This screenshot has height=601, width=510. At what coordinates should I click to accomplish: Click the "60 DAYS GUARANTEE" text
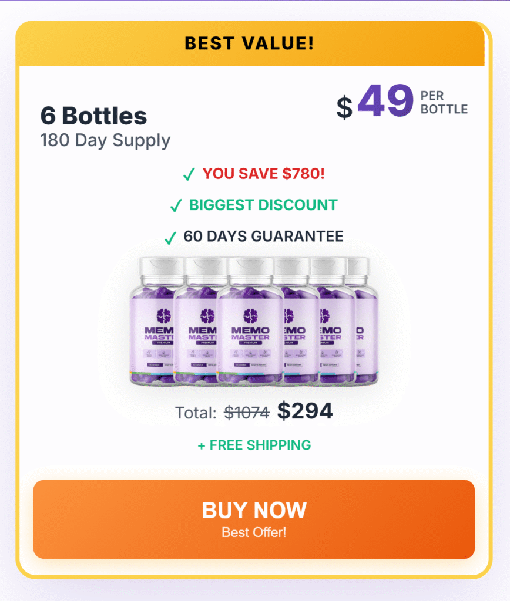click(263, 236)
